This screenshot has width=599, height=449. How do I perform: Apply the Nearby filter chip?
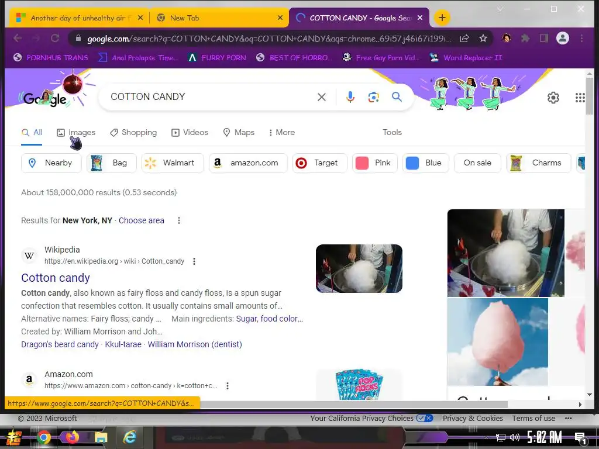click(51, 163)
